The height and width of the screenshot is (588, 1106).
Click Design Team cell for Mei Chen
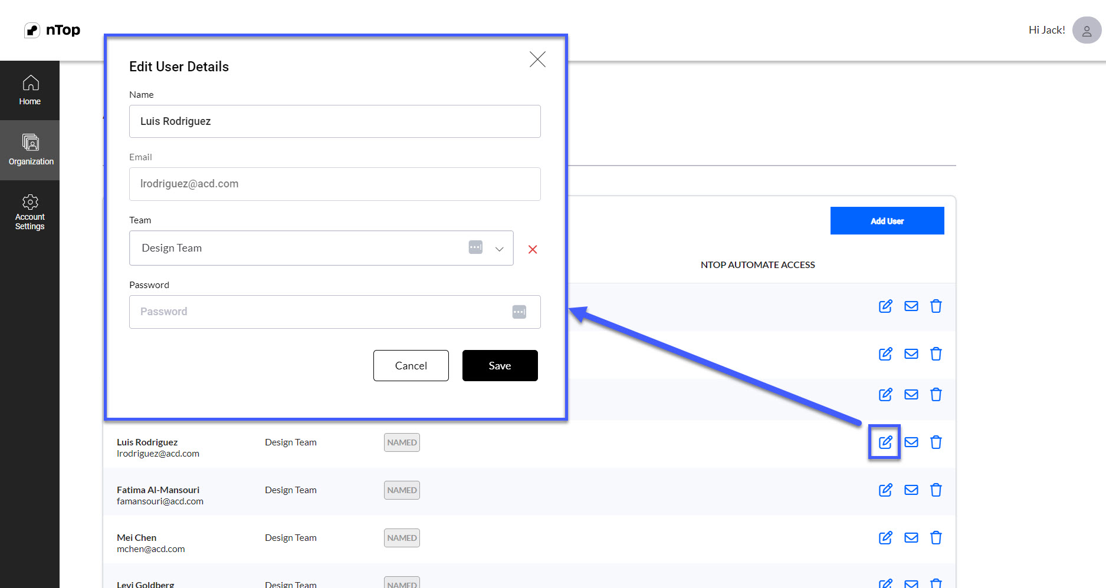(291, 537)
